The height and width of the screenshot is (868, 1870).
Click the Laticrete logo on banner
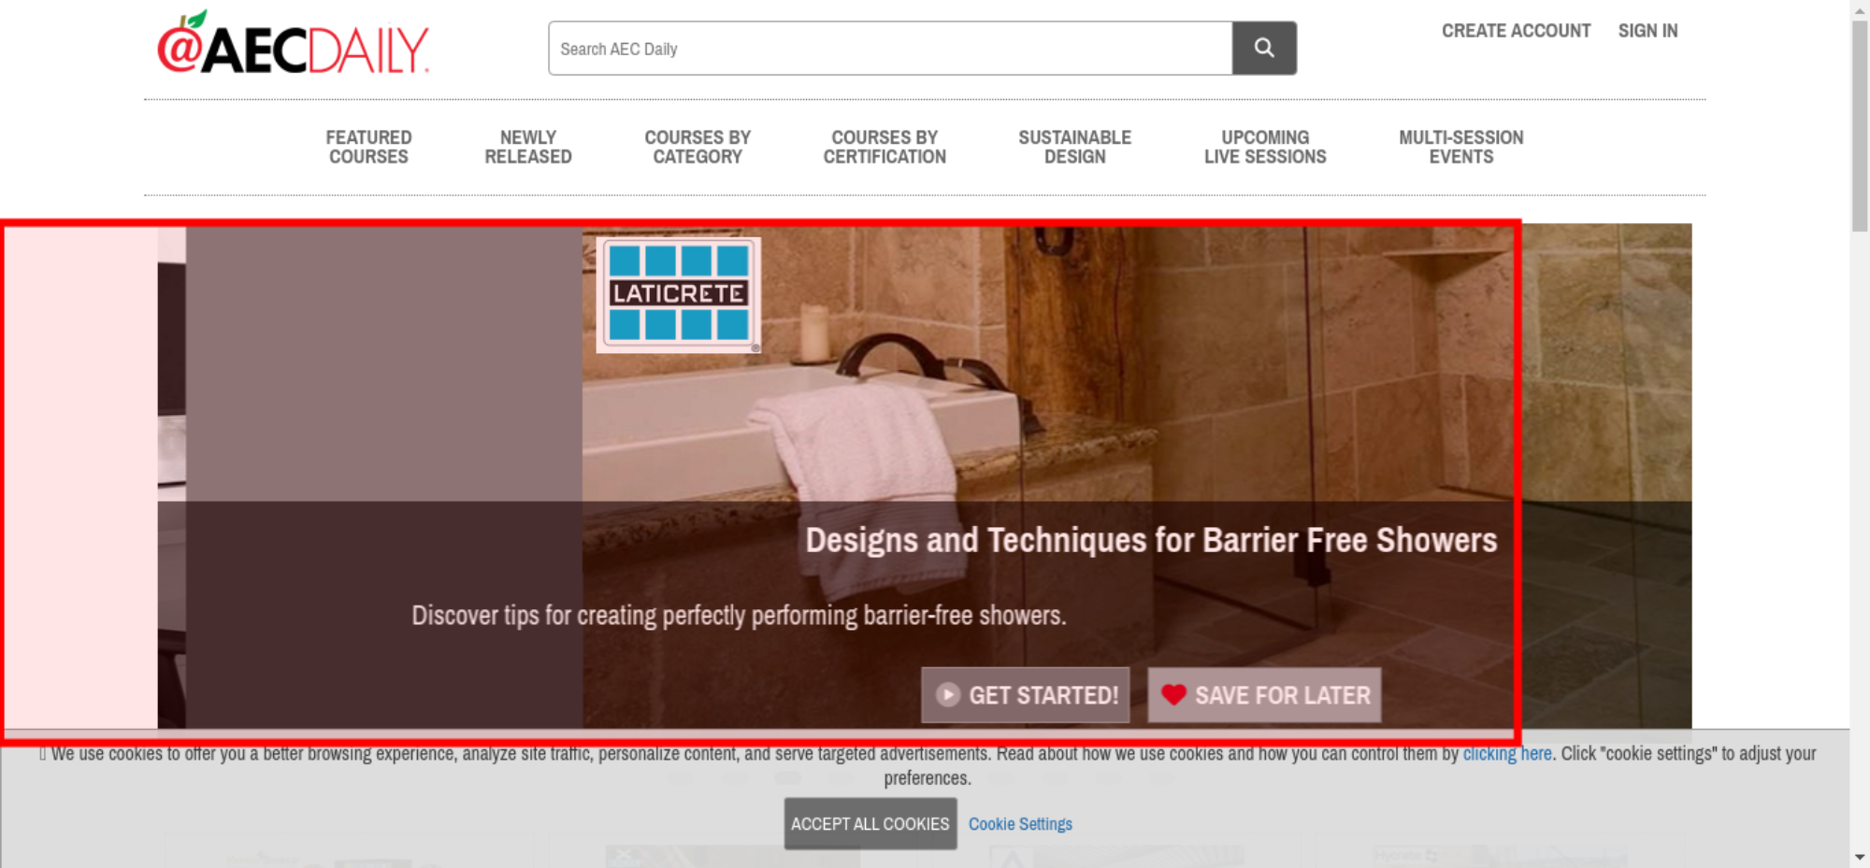click(679, 294)
